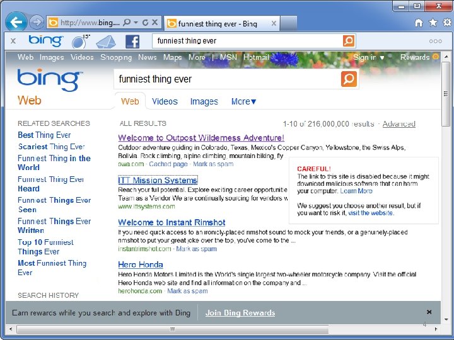Switch to the Web results tab
Screen dimensions: 454x340
click(130, 101)
